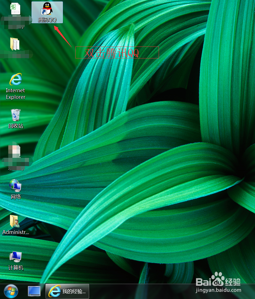Select the Internet Explorer desktop icon
The height and width of the screenshot is (299, 255).
(x=15, y=86)
